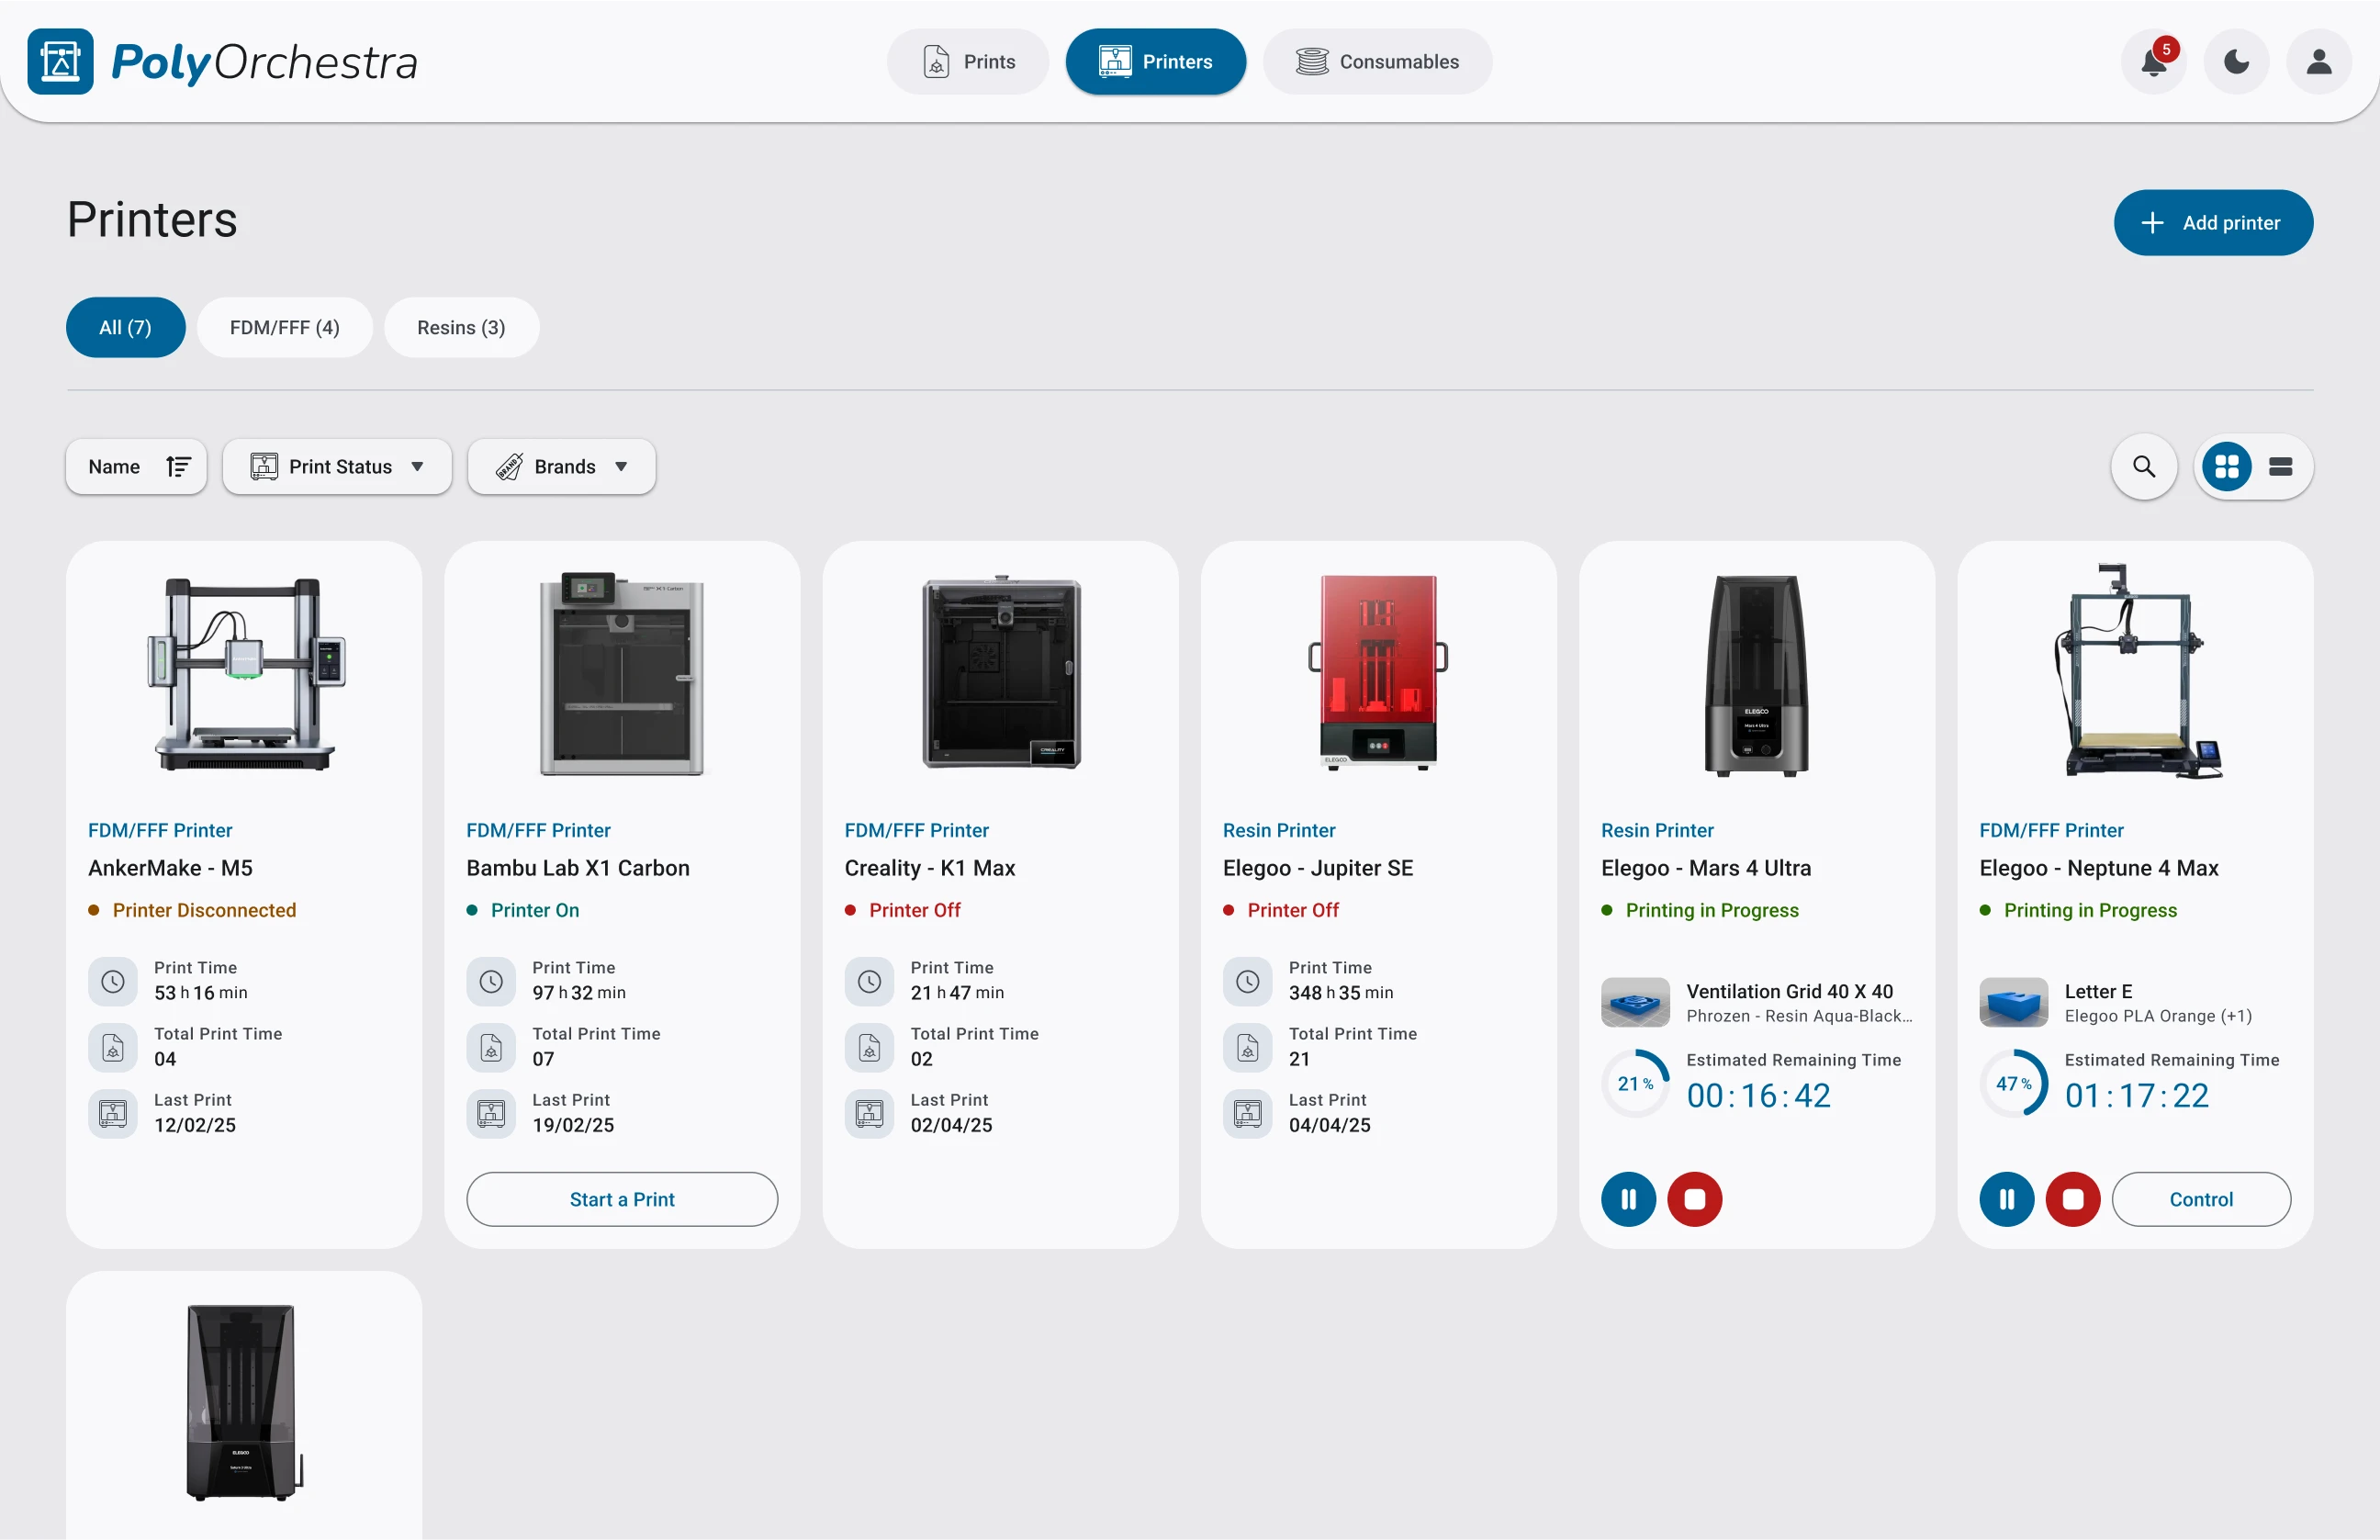Click Jupiter SE Total Print Time icon
2380x1540 pixels.
pos(1247,1048)
